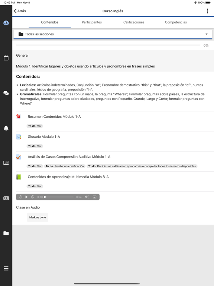The width and height of the screenshot is (214, 286).
Task: Switch to the Calificaciones tab
Action: coord(134,22)
